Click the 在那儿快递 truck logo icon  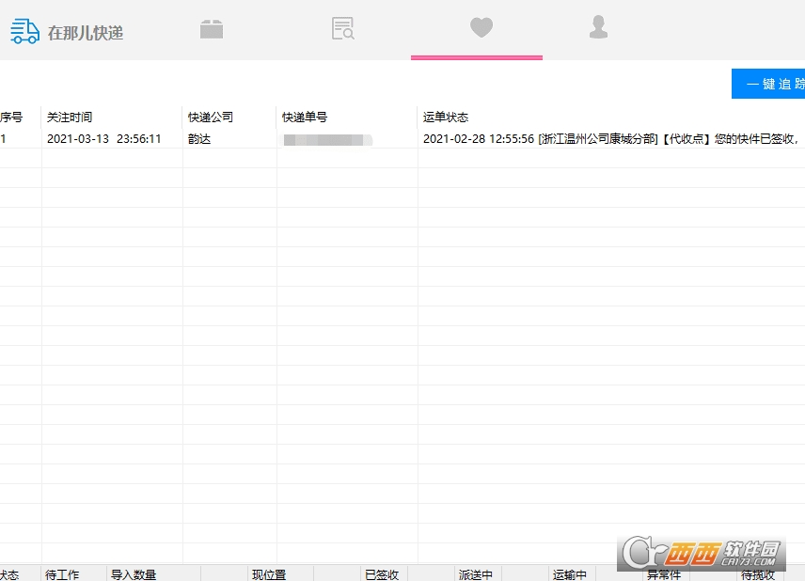pyautogui.click(x=24, y=31)
